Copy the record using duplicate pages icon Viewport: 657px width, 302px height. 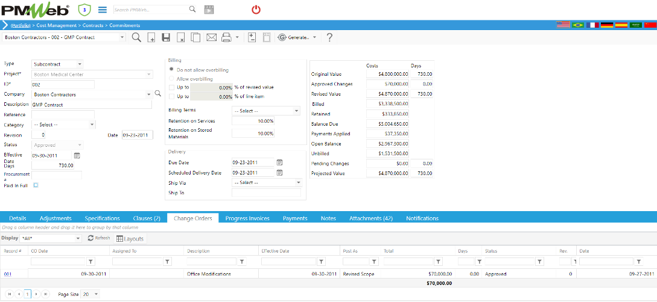[x=195, y=37]
